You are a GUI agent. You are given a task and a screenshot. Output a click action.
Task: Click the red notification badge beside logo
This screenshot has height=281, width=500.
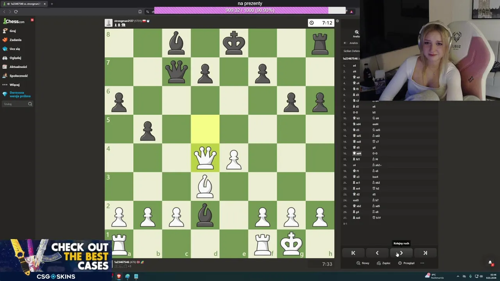(x=32, y=20)
